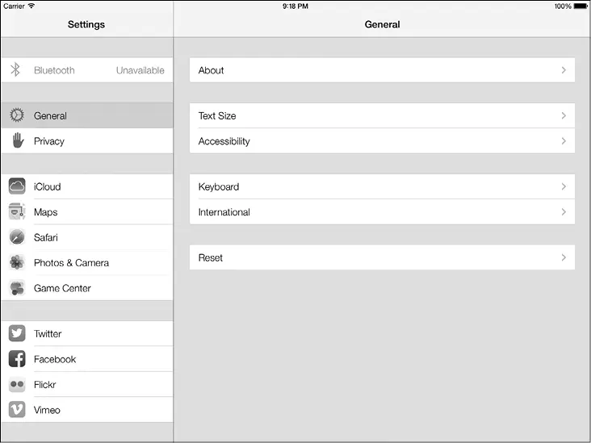Tap the Photos & Camera flower icon
Viewport: 591px width, 443px height.
point(17,263)
